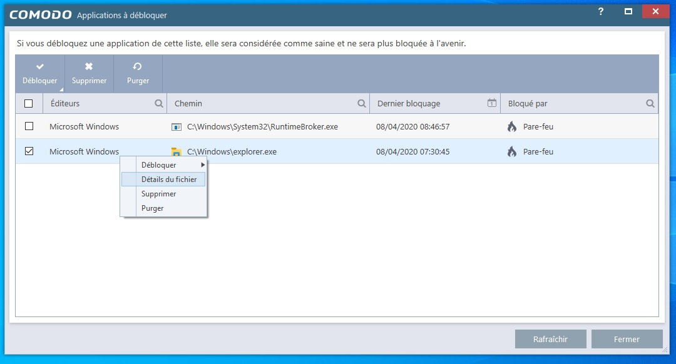Viewport: 676px width, 364px height.
Task: Maximize the Comodo window
Action: click(628, 12)
